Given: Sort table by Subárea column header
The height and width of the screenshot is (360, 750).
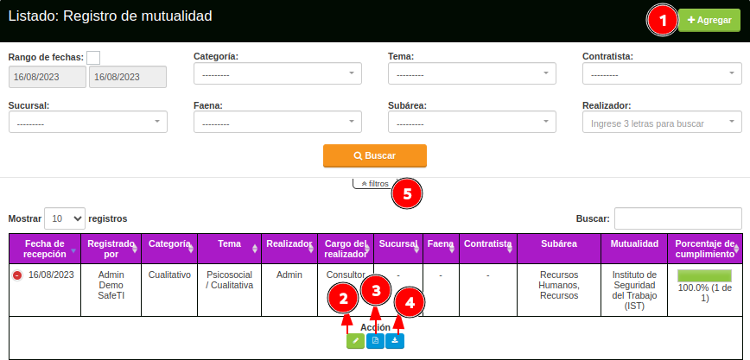Looking at the screenshot, I should (558, 245).
